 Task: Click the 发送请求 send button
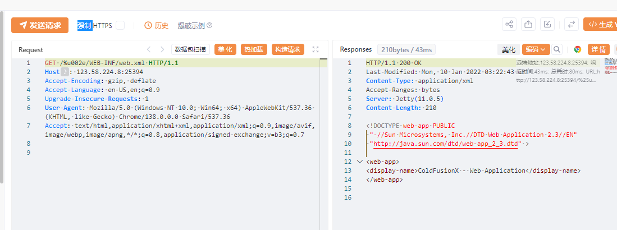pos(40,25)
